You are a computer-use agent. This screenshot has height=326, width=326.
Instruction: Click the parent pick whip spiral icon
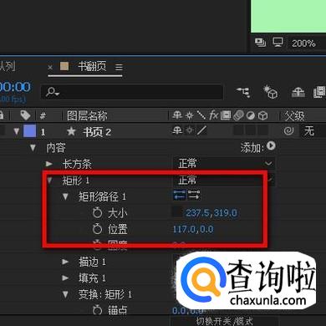pos(288,130)
